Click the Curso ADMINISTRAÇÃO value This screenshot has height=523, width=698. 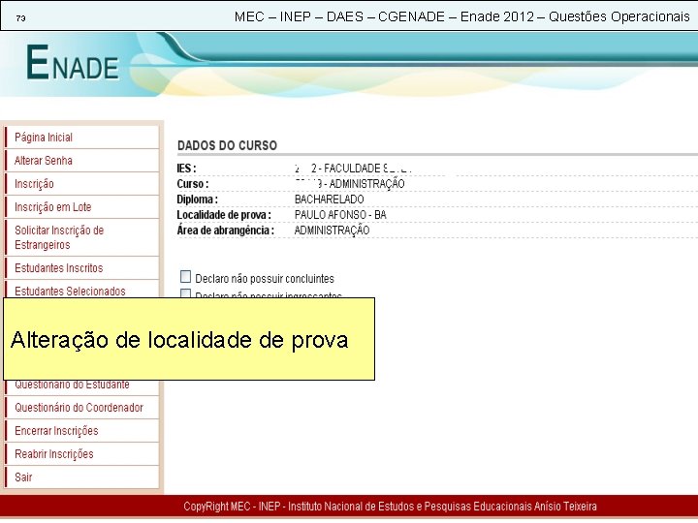[349, 184]
